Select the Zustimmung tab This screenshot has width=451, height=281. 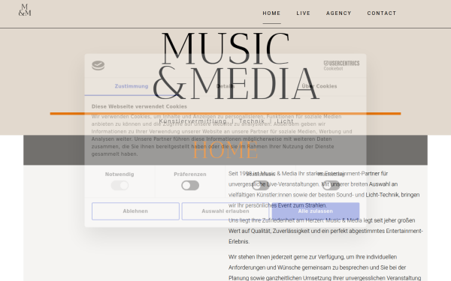132,86
